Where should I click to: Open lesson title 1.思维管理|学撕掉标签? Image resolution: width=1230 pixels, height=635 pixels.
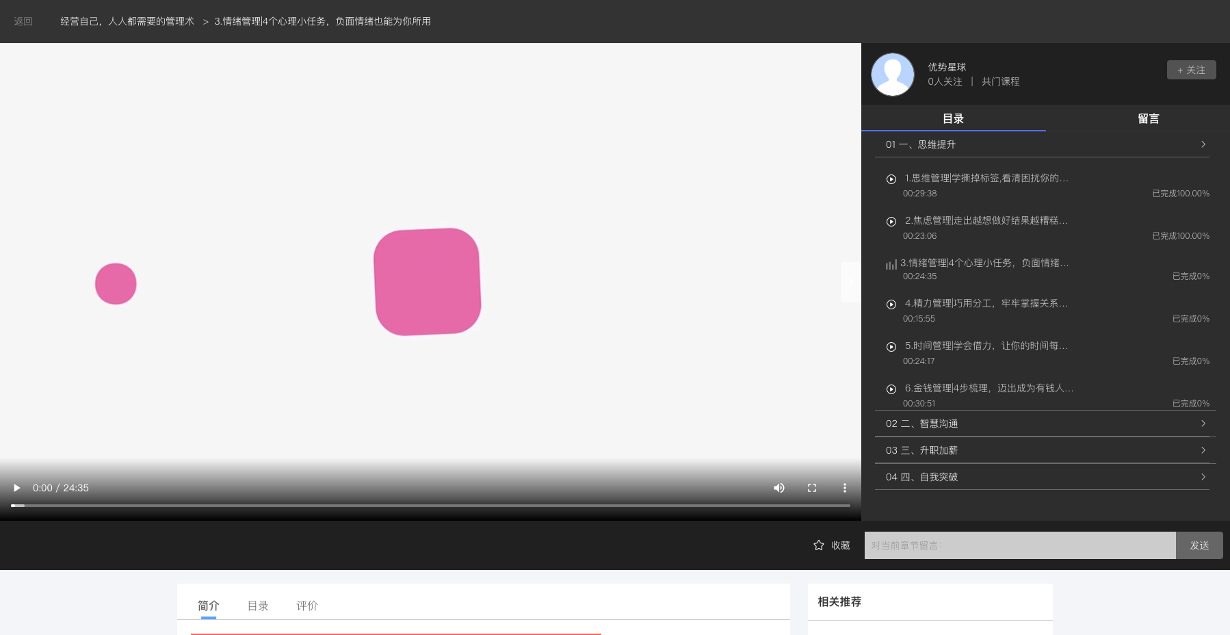point(986,178)
